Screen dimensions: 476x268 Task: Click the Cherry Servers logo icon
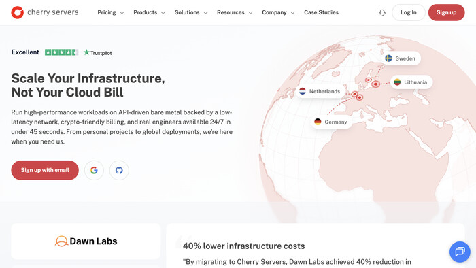click(17, 12)
